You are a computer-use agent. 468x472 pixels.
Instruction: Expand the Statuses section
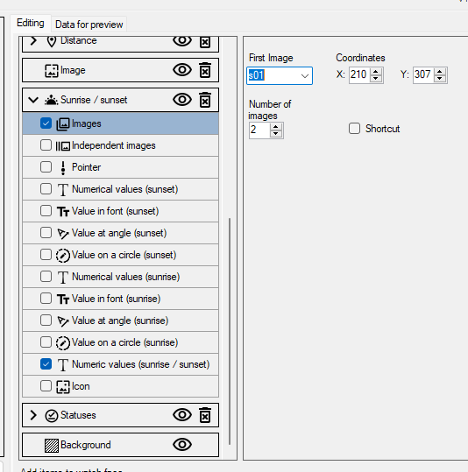[x=33, y=415]
